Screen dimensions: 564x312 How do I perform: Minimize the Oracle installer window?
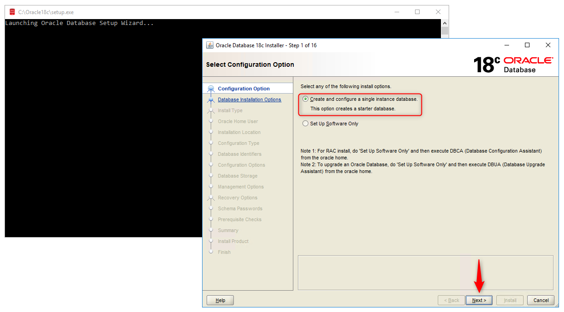click(506, 45)
